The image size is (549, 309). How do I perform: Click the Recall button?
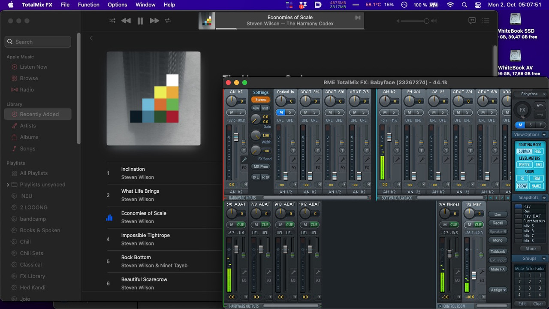pyautogui.click(x=498, y=223)
